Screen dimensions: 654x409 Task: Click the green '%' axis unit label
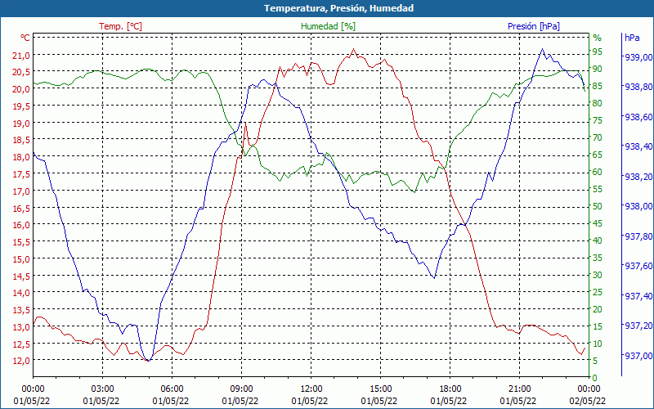(598, 38)
